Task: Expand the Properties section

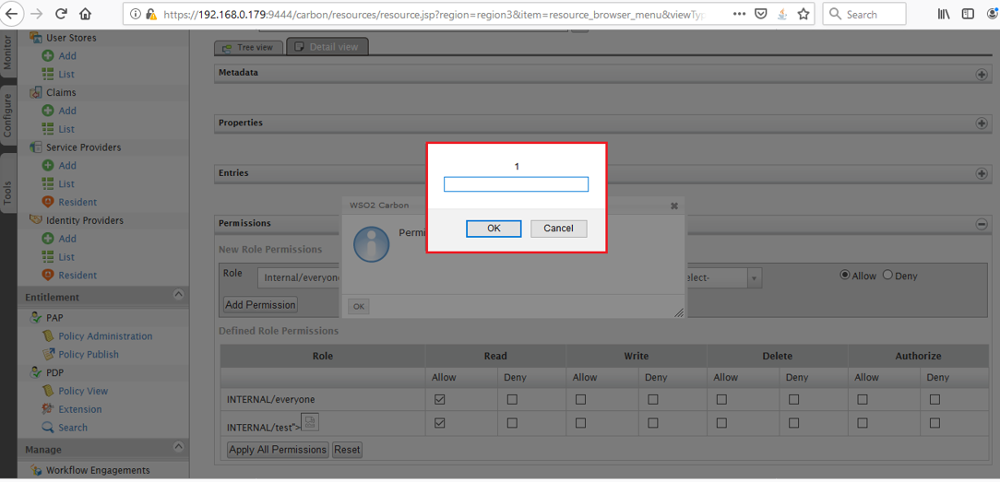Action: 982,123
